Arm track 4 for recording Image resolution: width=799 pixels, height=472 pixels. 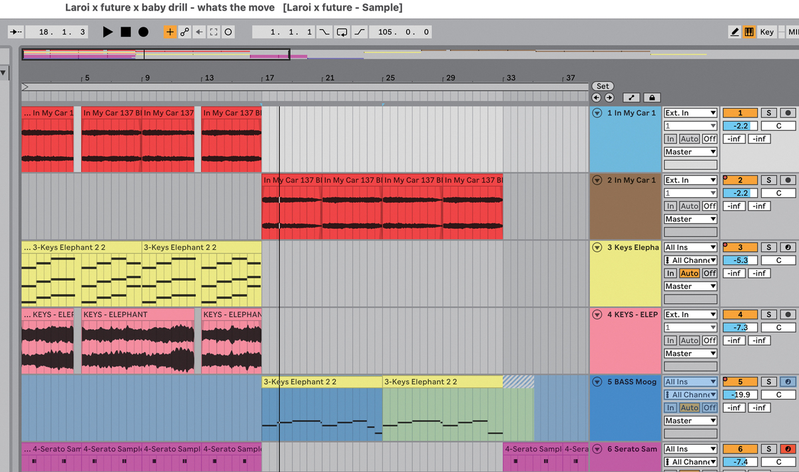(788, 315)
